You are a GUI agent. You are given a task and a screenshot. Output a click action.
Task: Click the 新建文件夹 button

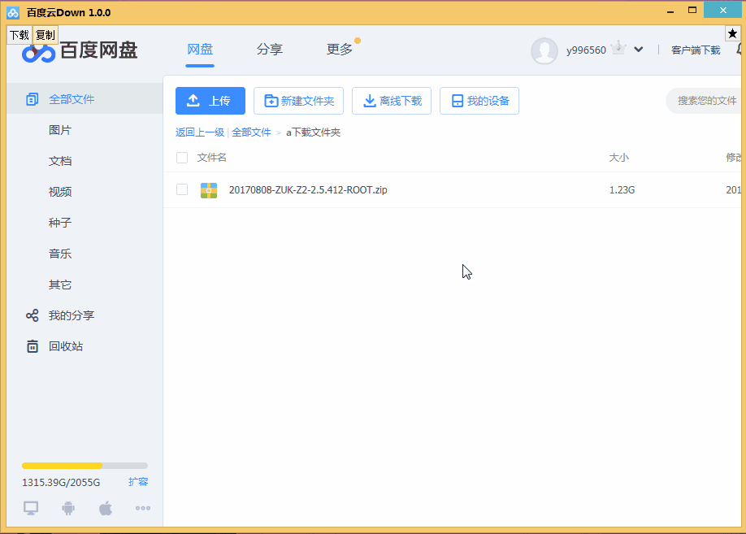point(298,101)
